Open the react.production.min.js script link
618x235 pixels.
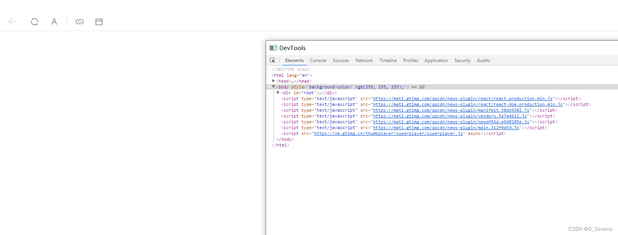[462, 99]
